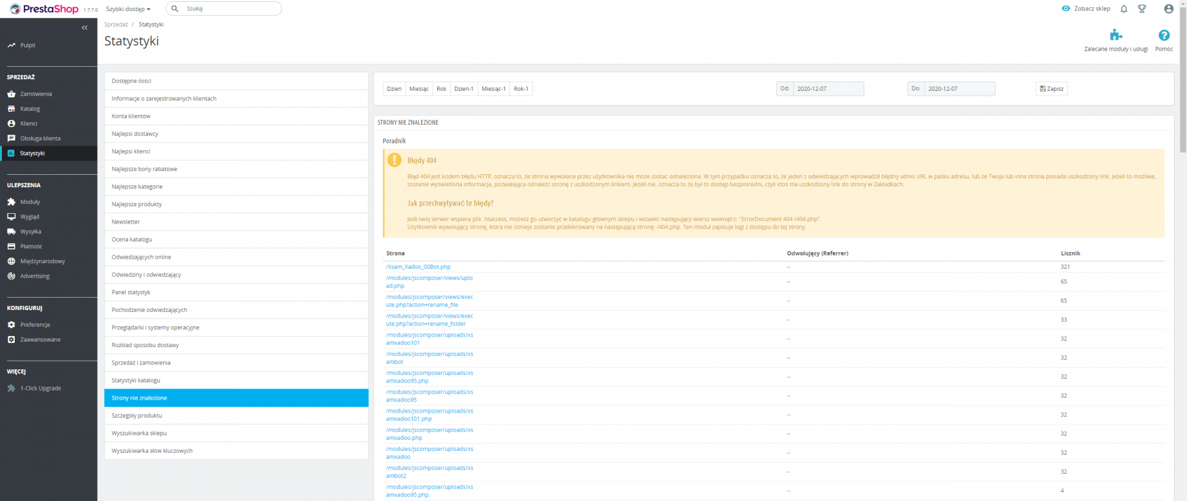Open the notifications bell
1187x501 pixels.
point(1124,9)
